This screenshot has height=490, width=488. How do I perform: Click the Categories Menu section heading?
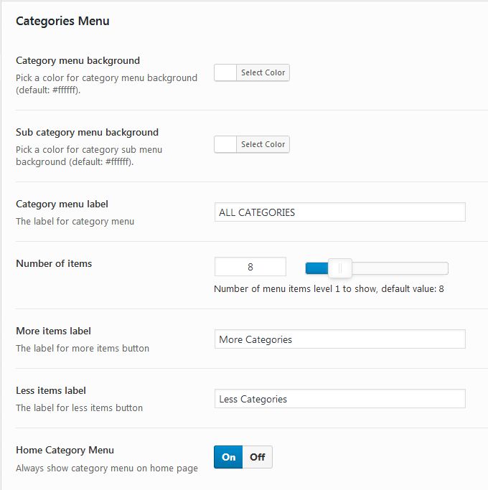[62, 22]
